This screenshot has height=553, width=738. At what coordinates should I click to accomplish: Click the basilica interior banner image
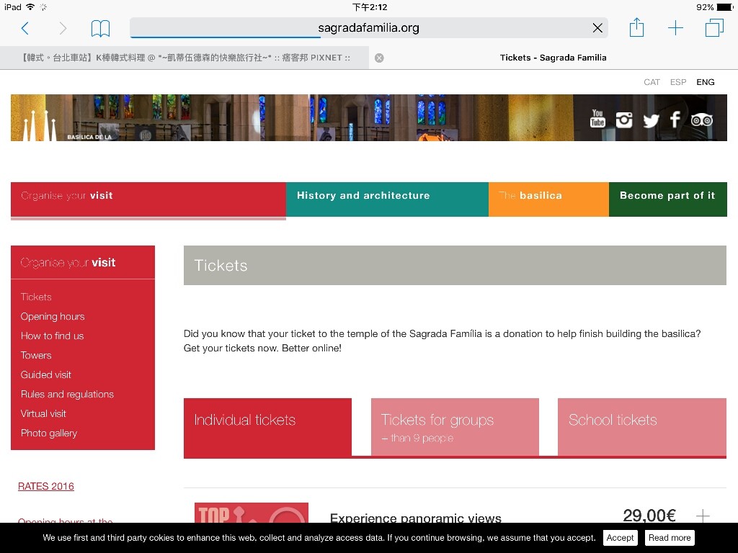pyautogui.click(x=369, y=117)
